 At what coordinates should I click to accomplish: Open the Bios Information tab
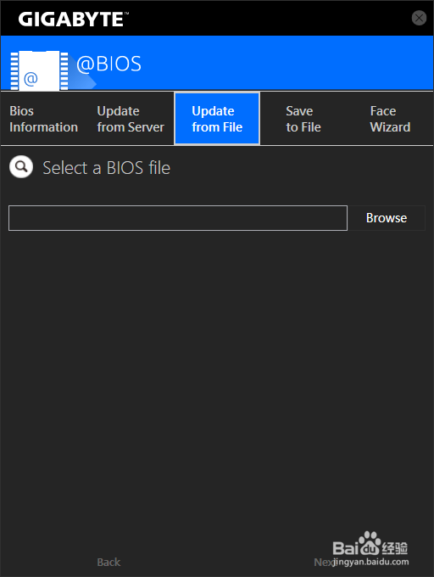(44, 119)
